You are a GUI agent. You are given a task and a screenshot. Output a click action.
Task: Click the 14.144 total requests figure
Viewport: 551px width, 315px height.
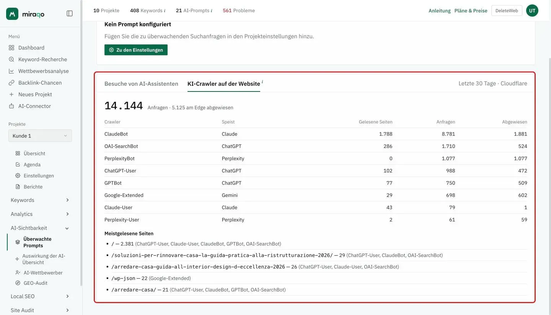pyautogui.click(x=124, y=106)
